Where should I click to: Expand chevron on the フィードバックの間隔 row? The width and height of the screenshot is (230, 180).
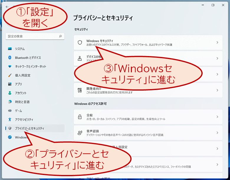217,165
